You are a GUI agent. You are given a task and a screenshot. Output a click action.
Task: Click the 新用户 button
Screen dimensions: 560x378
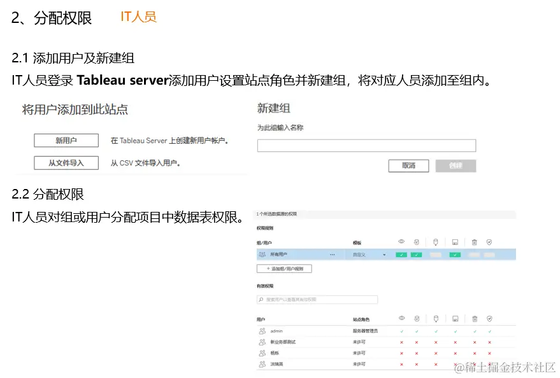(66, 140)
